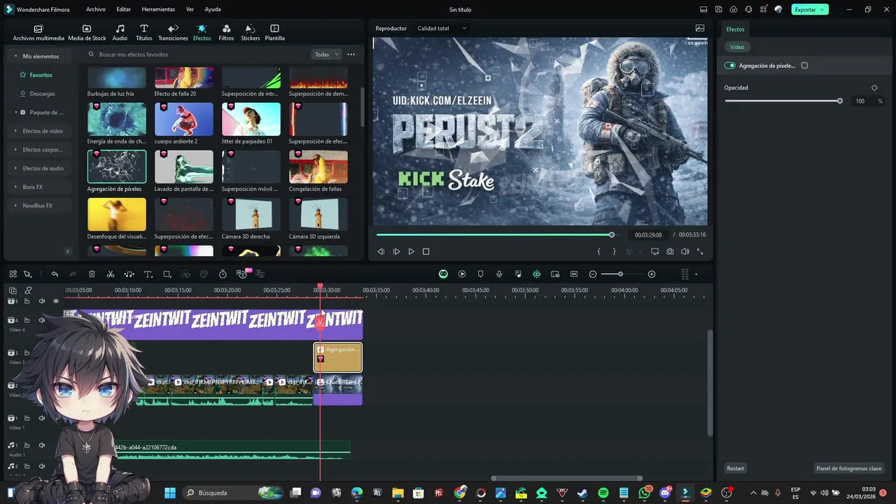Screen dimensions: 896x504
Task: Start voiceover recording with microphone icon
Action: coord(499,274)
